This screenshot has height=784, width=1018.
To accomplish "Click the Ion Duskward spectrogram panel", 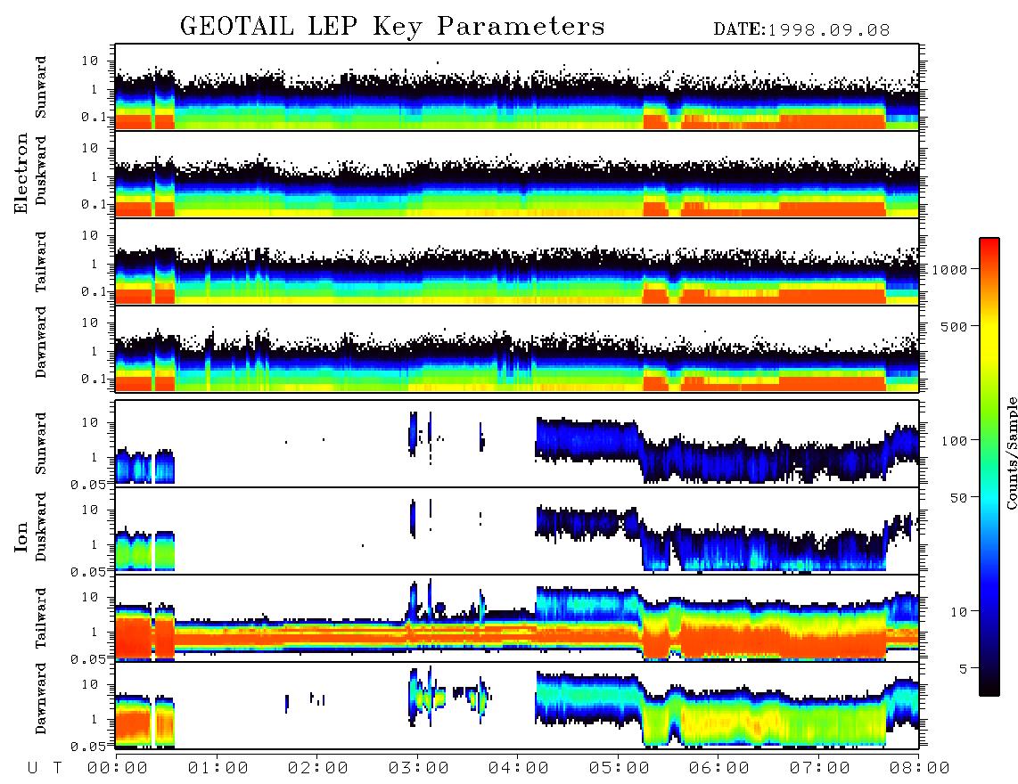I will 517,531.
